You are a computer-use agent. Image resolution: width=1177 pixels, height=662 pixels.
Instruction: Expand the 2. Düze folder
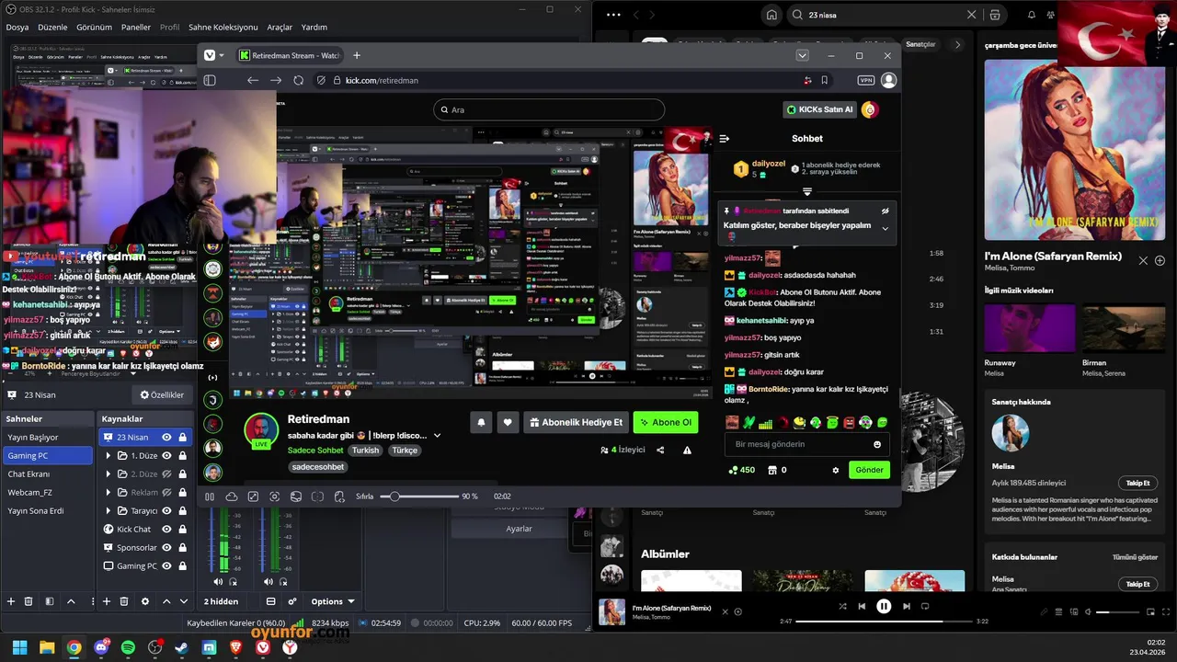pos(109,474)
